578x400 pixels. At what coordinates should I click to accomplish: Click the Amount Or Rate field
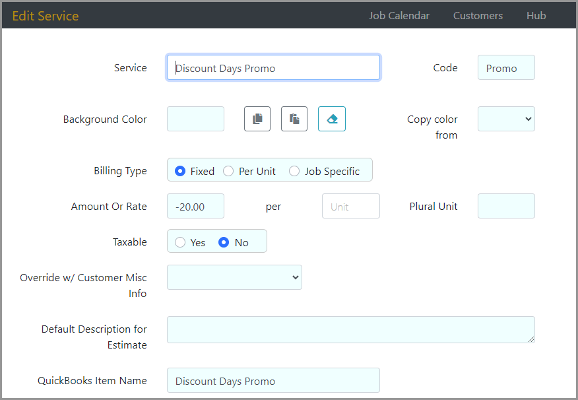195,207
